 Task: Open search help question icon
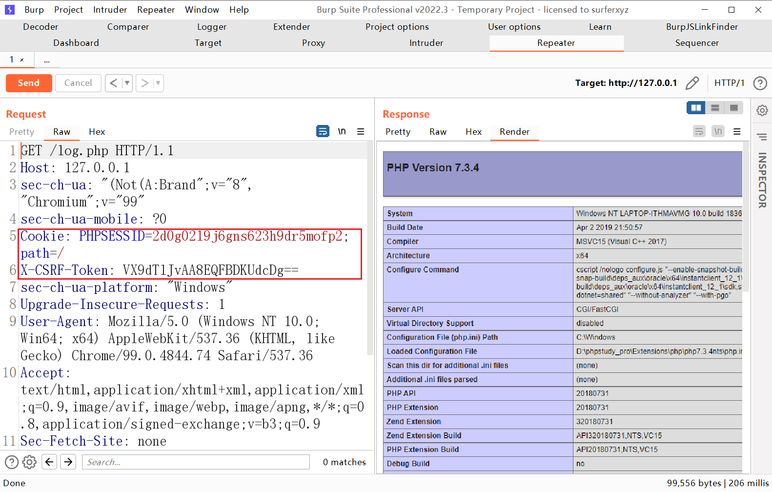pyautogui.click(x=11, y=462)
